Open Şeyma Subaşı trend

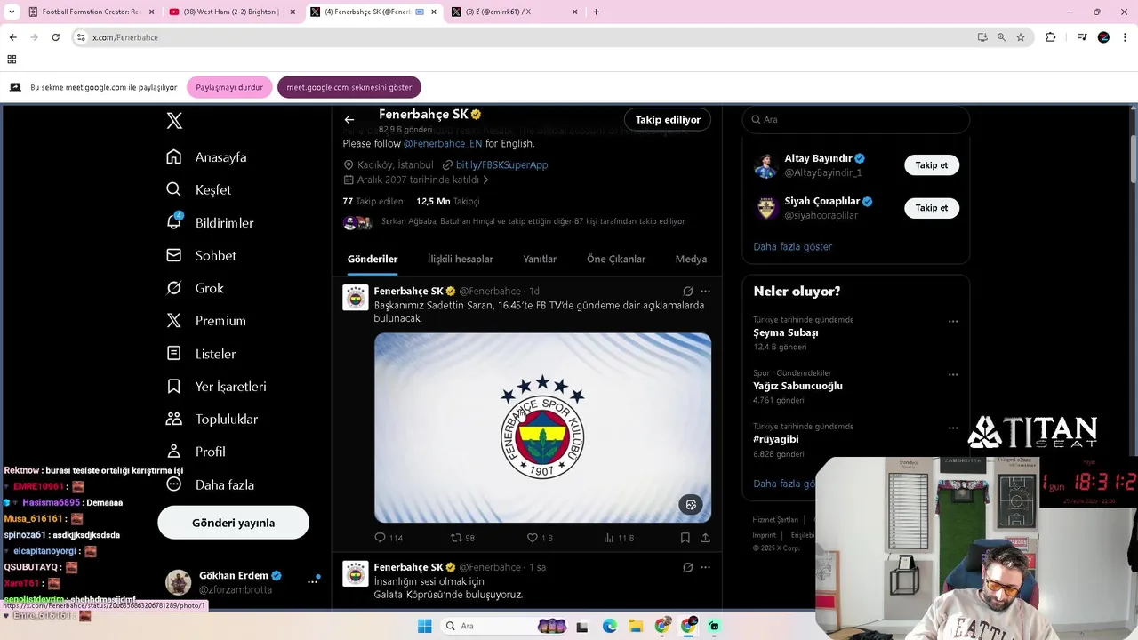786,332
